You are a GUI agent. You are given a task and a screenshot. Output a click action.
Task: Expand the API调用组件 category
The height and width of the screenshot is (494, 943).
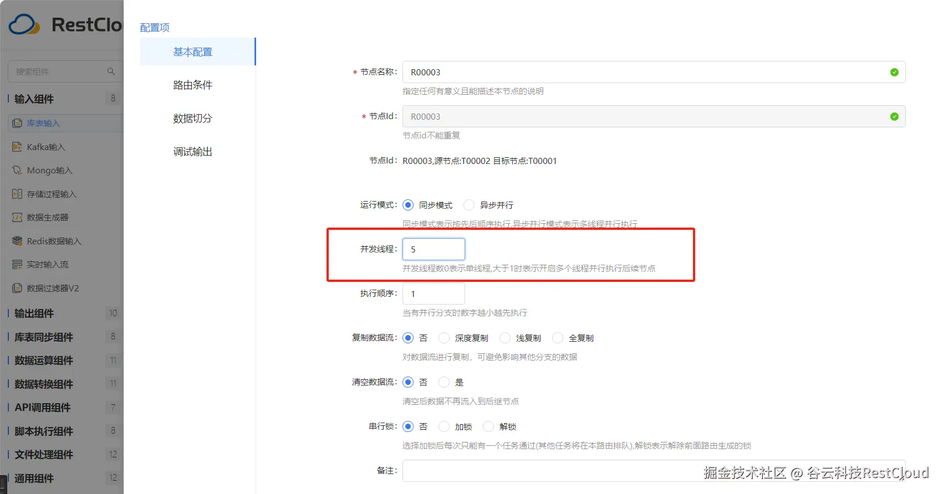click(43, 407)
